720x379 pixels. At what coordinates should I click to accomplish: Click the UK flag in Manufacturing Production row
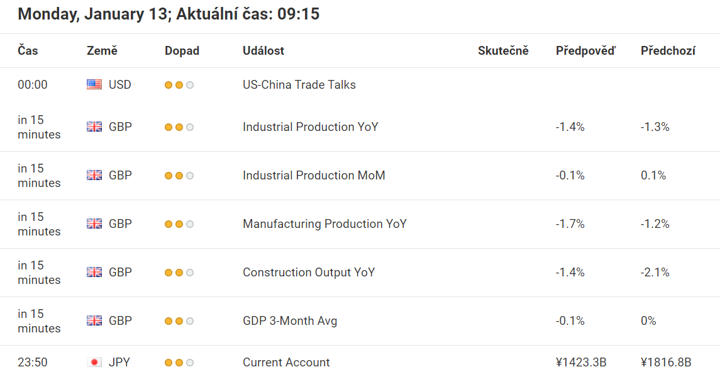click(x=94, y=224)
